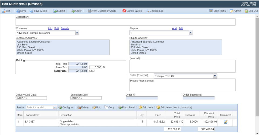Import product From Email
The image size is (259, 135).
point(127,107)
